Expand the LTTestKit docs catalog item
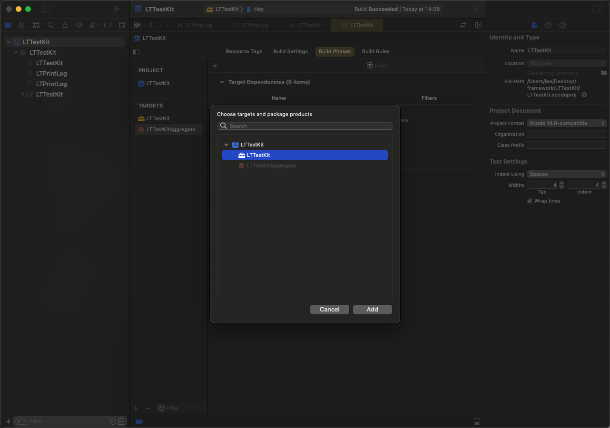The width and height of the screenshot is (610, 428). [x=22, y=94]
